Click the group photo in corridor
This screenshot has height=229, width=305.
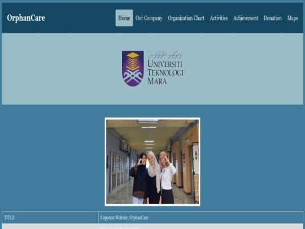click(152, 162)
